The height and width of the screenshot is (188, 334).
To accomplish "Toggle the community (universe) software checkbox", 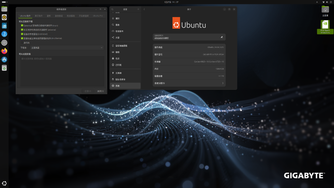I will pyautogui.click(x=22, y=30).
